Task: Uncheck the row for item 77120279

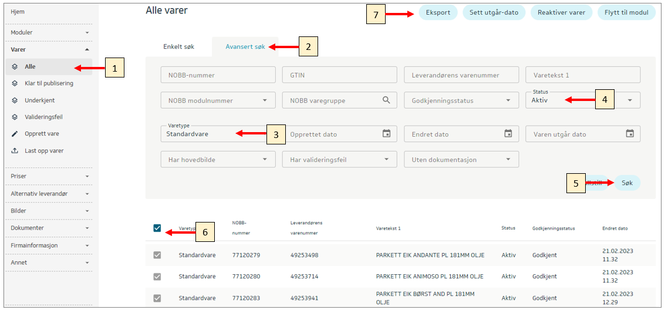Action: (157, 255)
